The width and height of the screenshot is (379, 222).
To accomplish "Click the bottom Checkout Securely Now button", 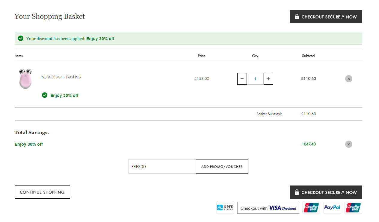I will pyautogui.click(x=326, y=192).
